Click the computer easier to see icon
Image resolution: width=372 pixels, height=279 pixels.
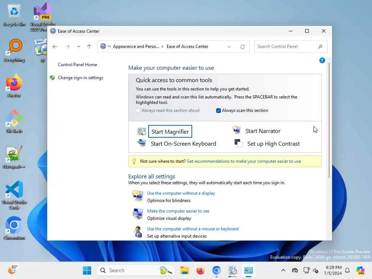[138, 214]
